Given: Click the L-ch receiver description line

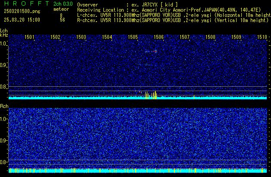Looking at the screenshot, I should (x=174, y=15).
